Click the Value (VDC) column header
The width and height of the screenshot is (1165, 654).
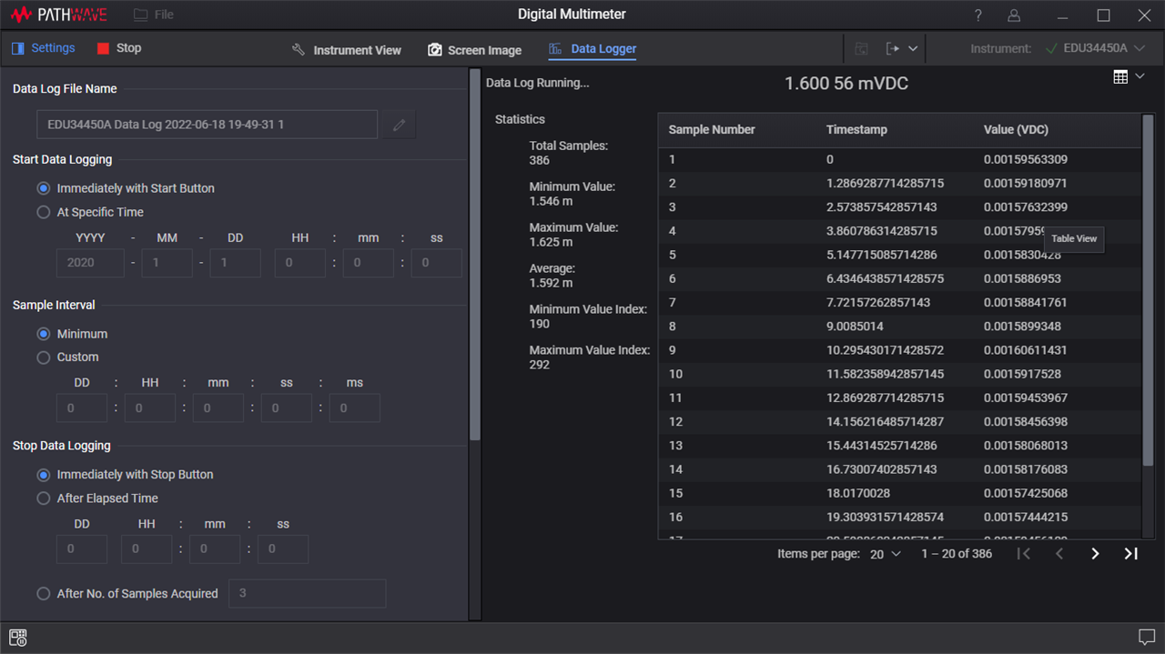[1016, 130]
